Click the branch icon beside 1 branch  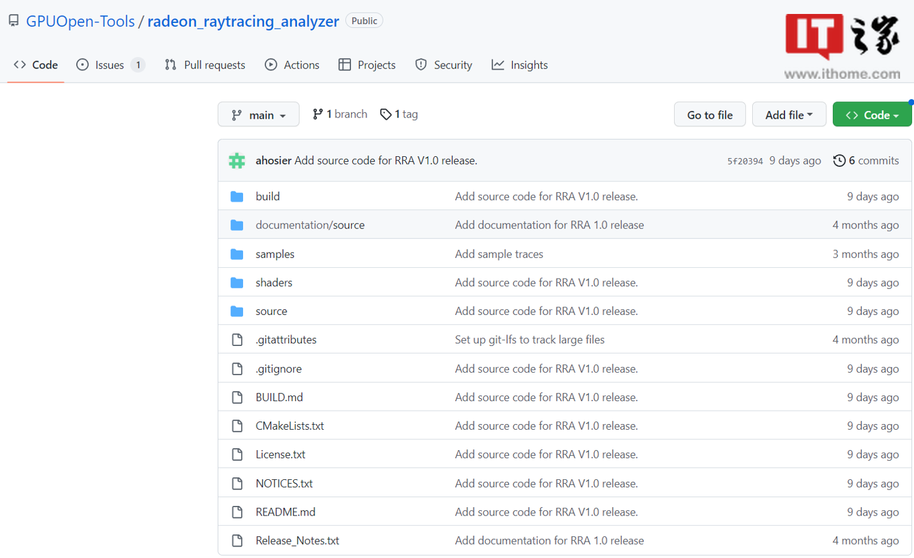(318, 114)
